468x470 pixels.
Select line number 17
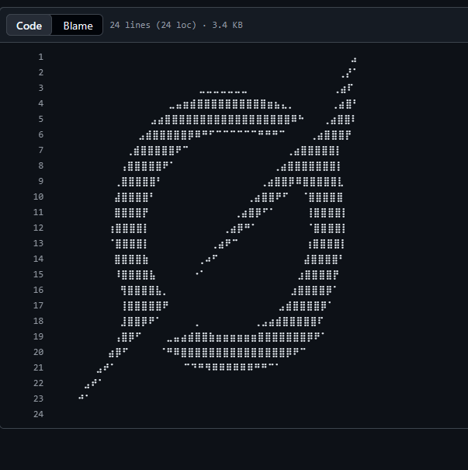click(x=39, y=306)
